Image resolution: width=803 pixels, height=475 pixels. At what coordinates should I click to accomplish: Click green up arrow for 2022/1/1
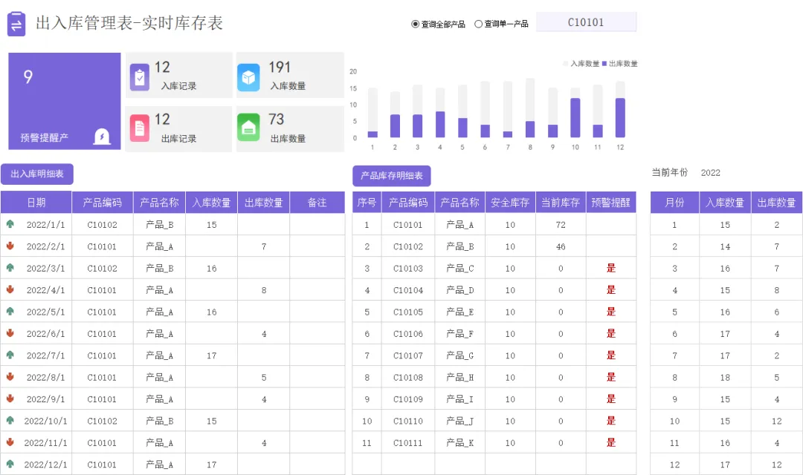10,224
